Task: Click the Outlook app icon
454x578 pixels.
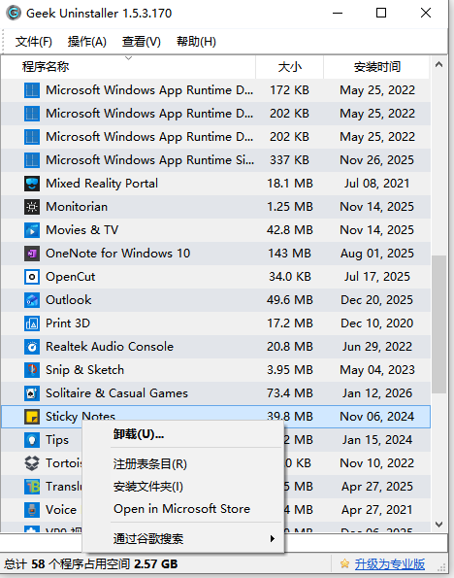Action: (32, 300)
